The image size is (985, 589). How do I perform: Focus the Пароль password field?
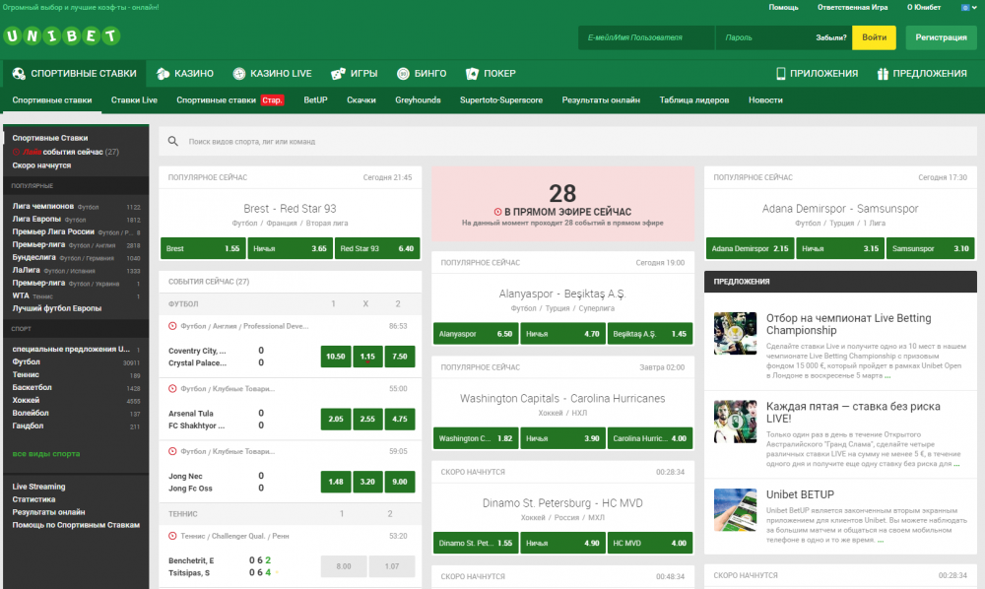pyautogui.click(x=763, y=37)
